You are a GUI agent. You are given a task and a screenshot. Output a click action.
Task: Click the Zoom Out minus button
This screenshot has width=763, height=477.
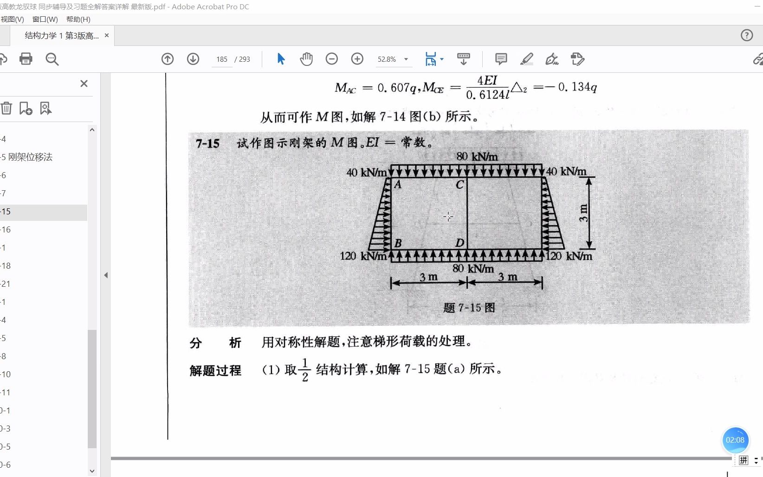point(331,59)
